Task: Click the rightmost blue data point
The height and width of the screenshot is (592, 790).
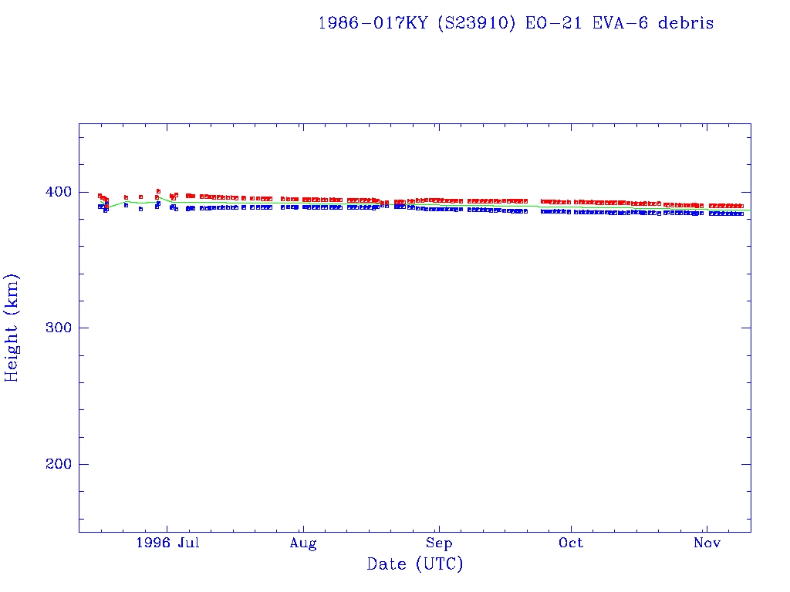Action: (x=741, y=214)
